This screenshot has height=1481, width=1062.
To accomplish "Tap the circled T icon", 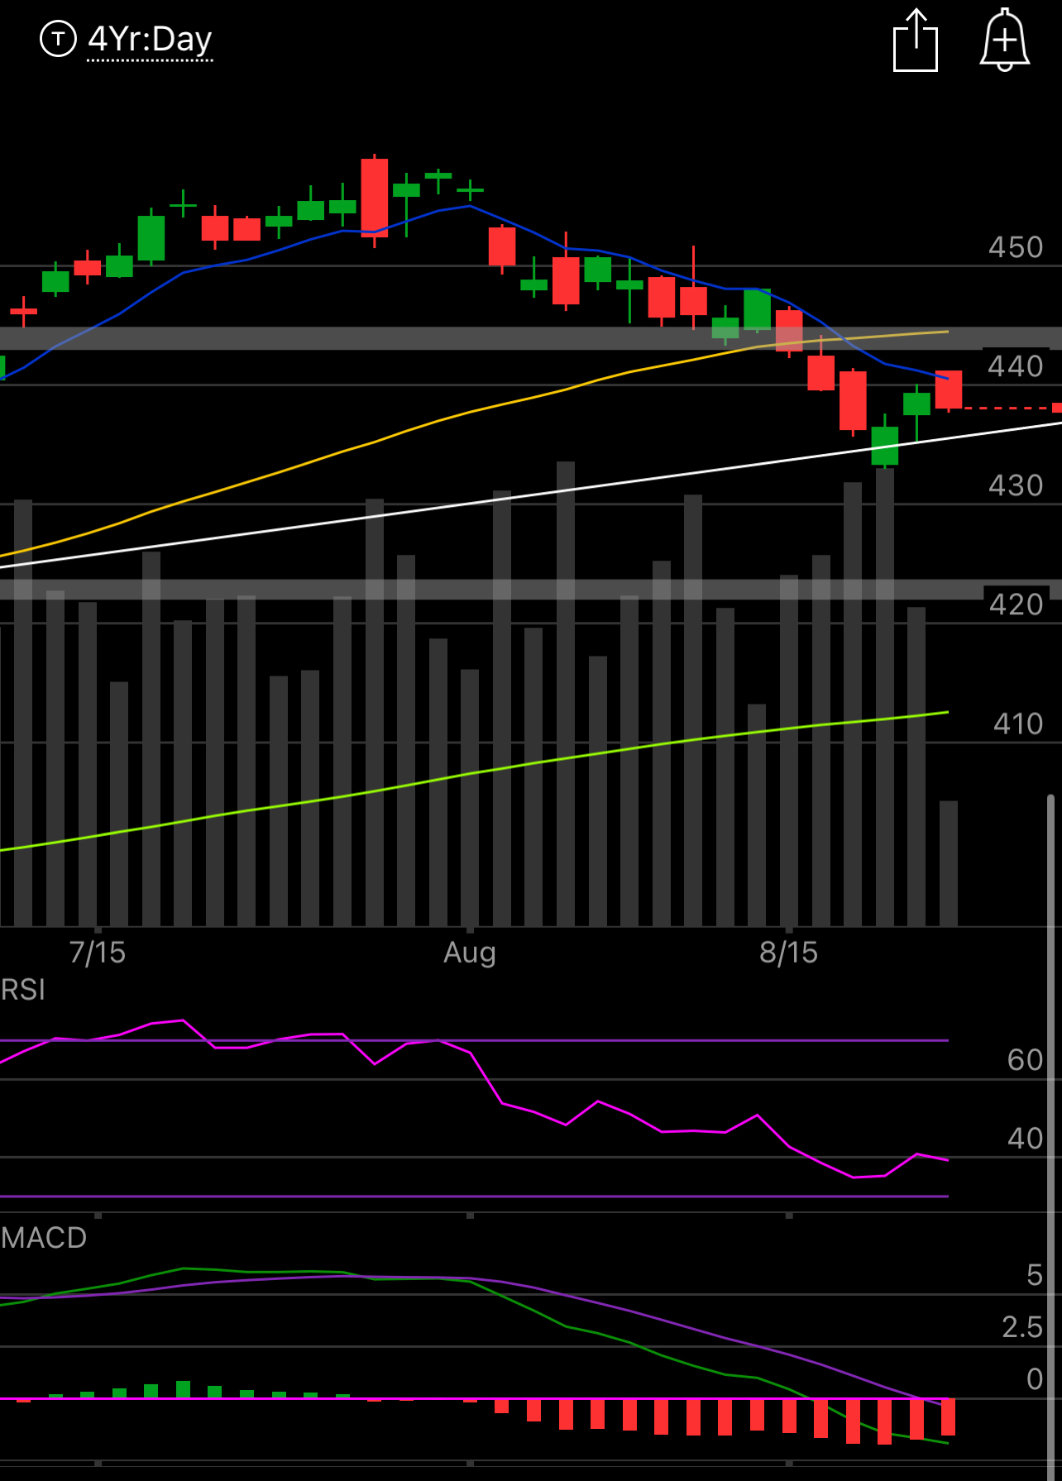I will coord(58,39).
